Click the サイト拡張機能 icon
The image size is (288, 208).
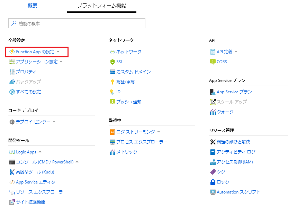[x=12, y=202]
